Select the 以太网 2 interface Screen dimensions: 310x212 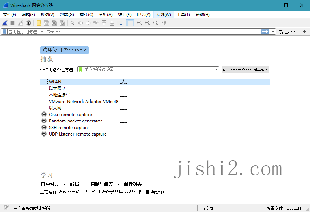point(57,89)
